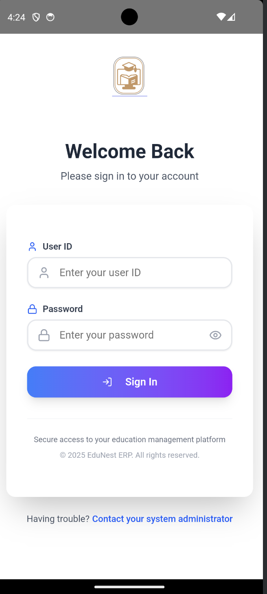Click the gray lock icon inside the password field
Image resolution: width=267 pixels, height=594 pixels.
point(44,335)
